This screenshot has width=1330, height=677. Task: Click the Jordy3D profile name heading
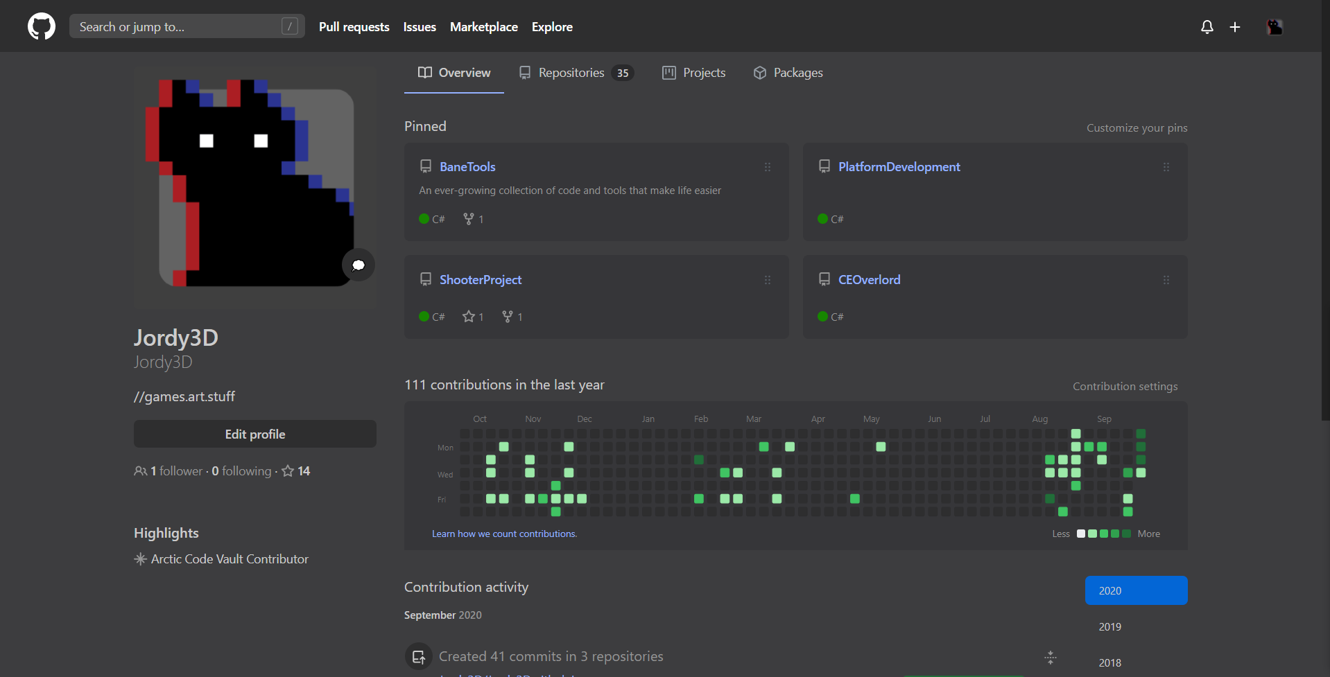tap(176, 337)
